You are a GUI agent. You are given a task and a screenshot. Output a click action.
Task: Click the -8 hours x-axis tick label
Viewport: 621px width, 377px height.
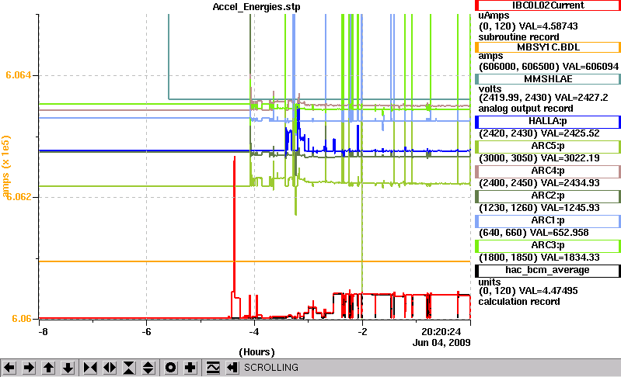43,332
